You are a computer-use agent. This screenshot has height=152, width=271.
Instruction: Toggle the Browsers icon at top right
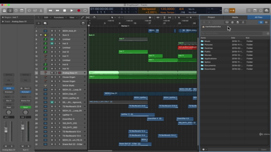[x=266, y=11]
